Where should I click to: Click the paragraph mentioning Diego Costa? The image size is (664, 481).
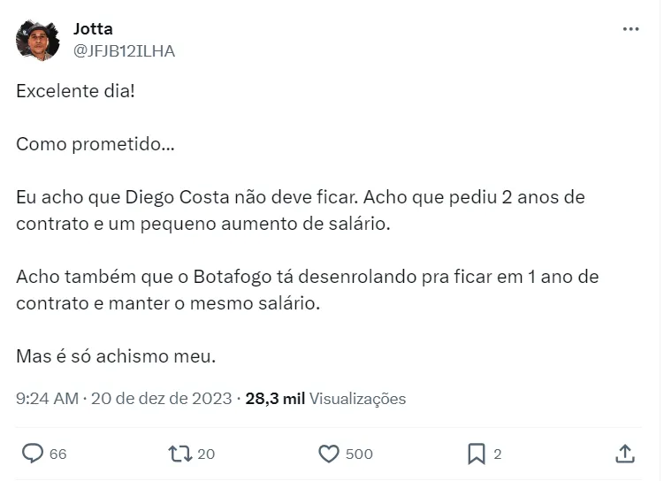pos(301,210)
